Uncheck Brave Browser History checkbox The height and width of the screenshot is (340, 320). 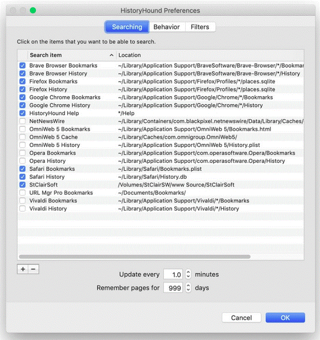[x=22, y=73]
